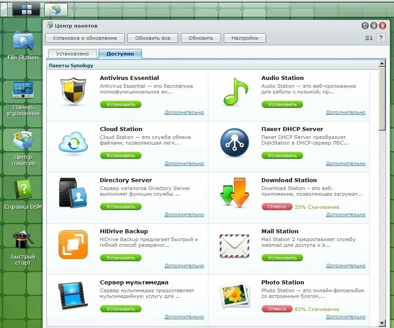Click the Photo Station flower photo icon
The image size is (394, 328).
(235, 295)
